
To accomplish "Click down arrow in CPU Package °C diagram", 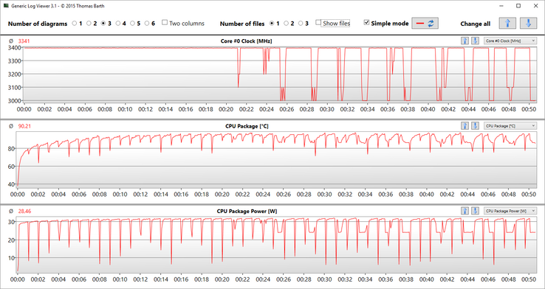I will (x=475, y=125).
